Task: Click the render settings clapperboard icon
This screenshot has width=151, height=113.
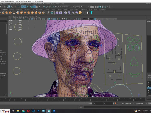Action: pyautogui.click(x=98, y=7)
